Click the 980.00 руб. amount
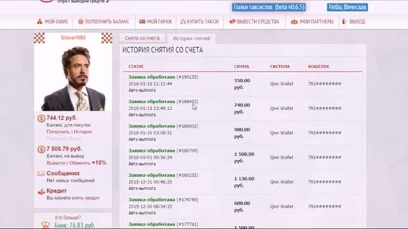 pos(242,133)
